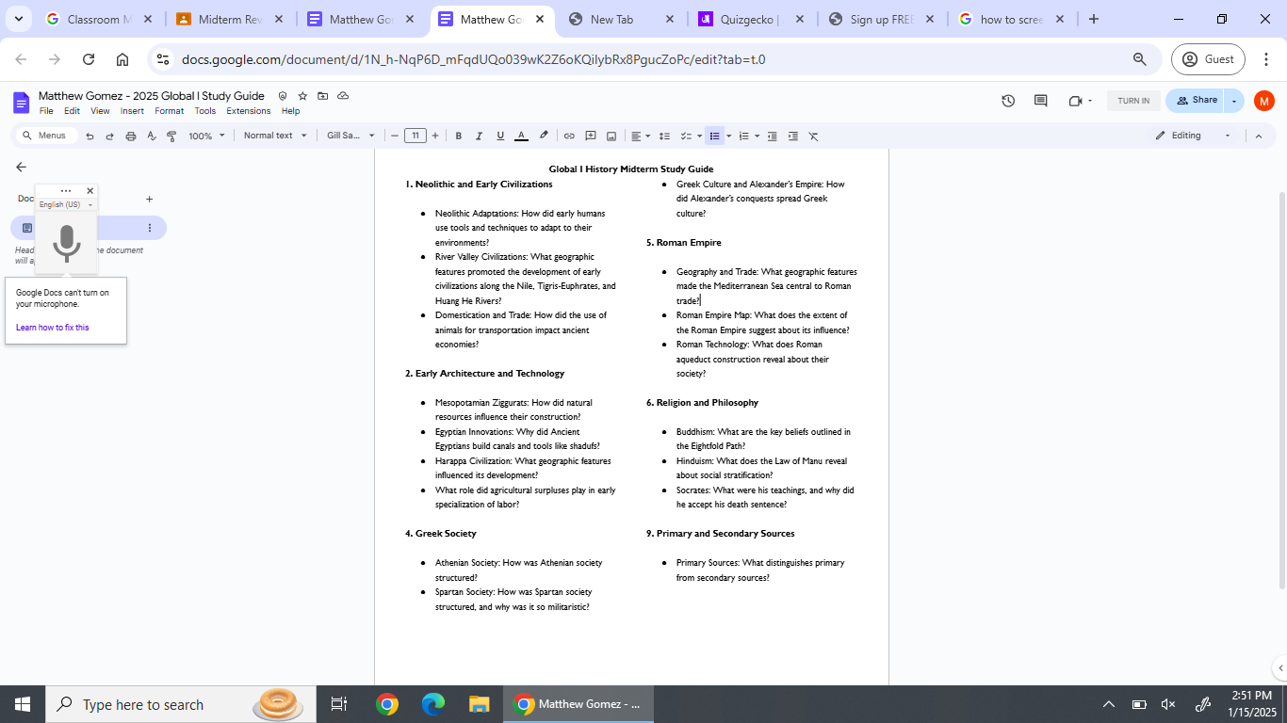Open the Editing mode dropdown

pyautogui.click(x=1193, y=136)
